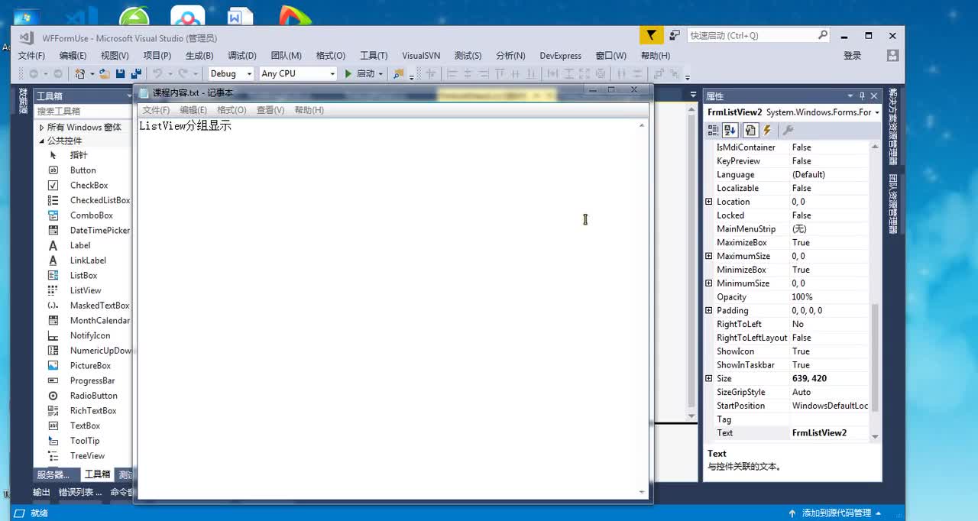This screenshot has height=521, width=978.
Task: Click the Redo arrow in toolbar
Action: 183,73
